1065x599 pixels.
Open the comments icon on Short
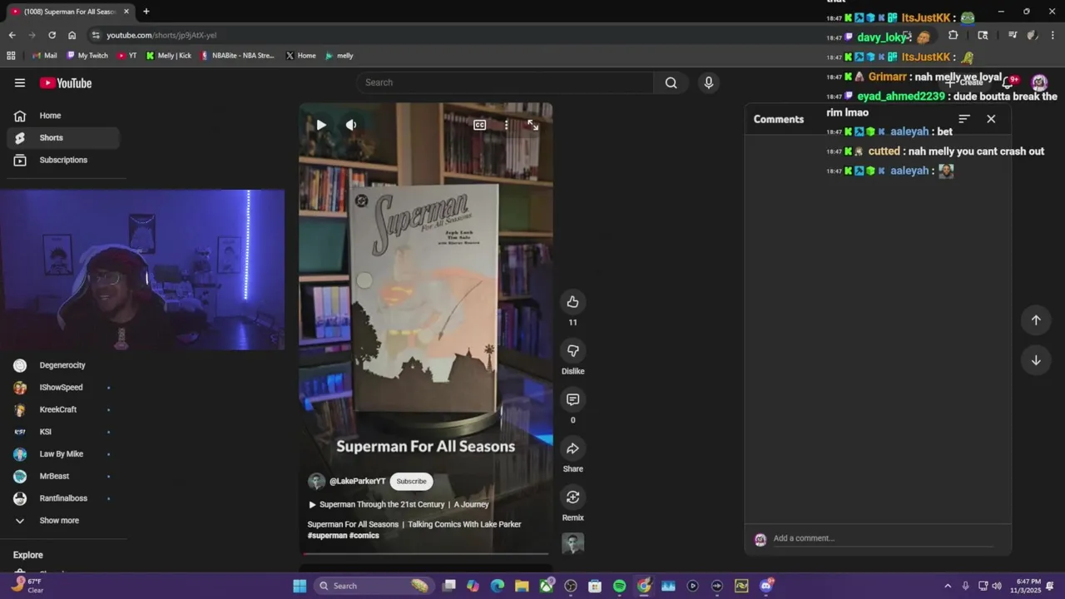(x=572, y=399)
